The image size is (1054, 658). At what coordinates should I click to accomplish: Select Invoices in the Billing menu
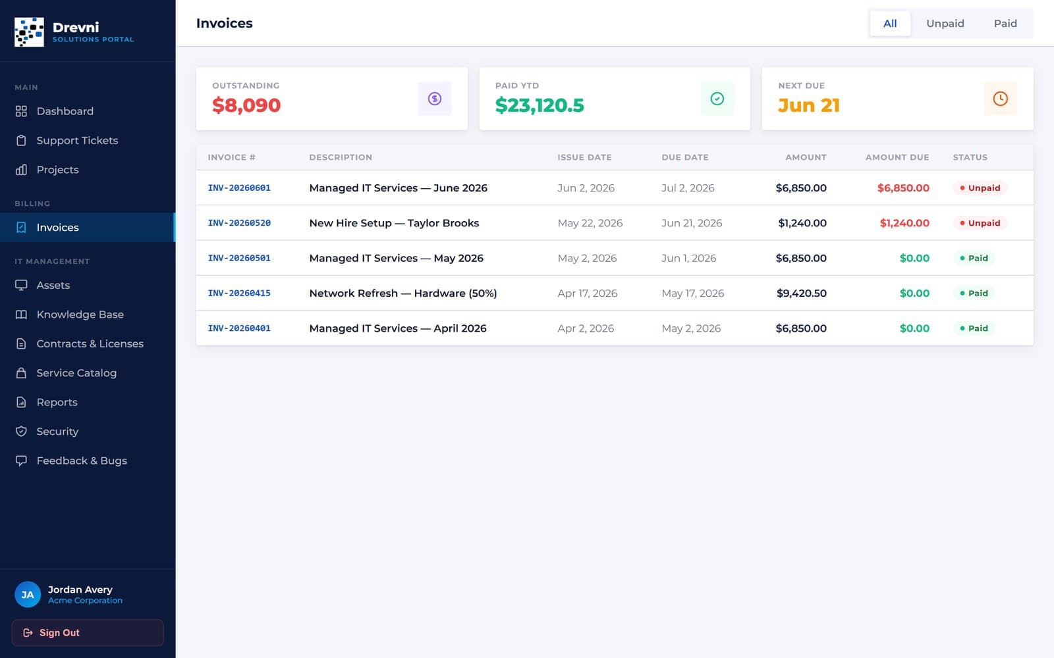coord(88,228)
